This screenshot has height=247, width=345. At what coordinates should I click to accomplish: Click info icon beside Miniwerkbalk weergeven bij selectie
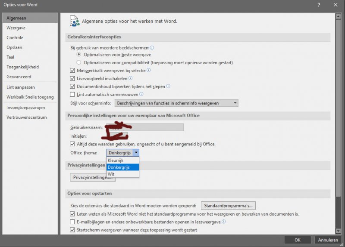tap(148, 70)
